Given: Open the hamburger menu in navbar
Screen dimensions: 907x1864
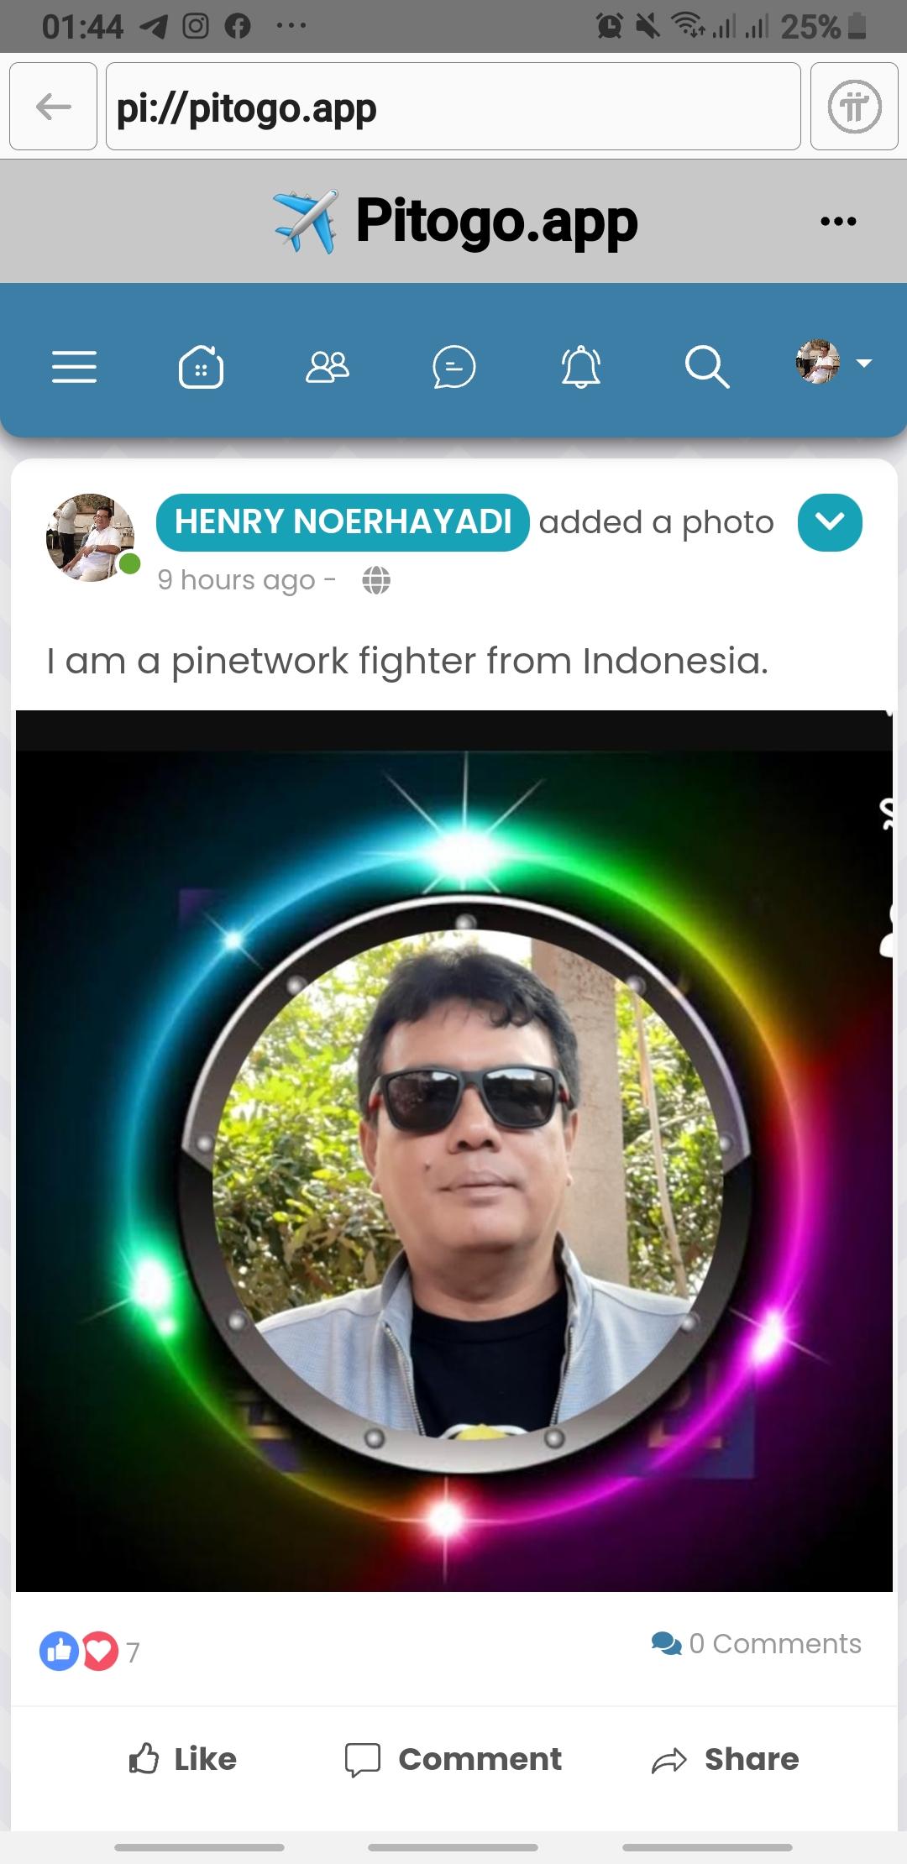Looking at the screenshot, I should coord(74,367).
